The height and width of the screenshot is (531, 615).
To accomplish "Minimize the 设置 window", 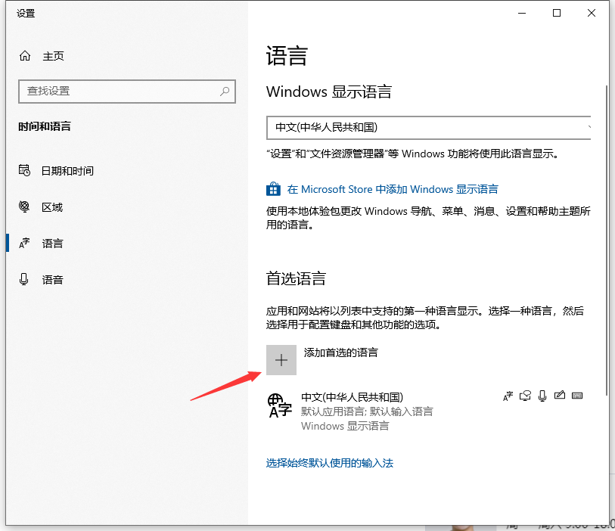I will pyautogui.click(x=522, y=14).
